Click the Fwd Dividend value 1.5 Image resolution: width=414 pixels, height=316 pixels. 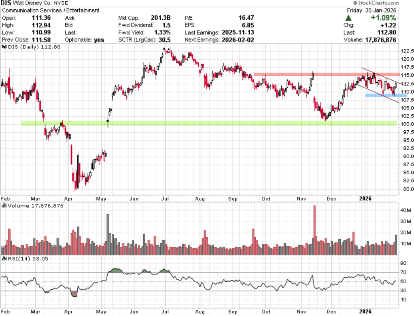coord(166,25)
